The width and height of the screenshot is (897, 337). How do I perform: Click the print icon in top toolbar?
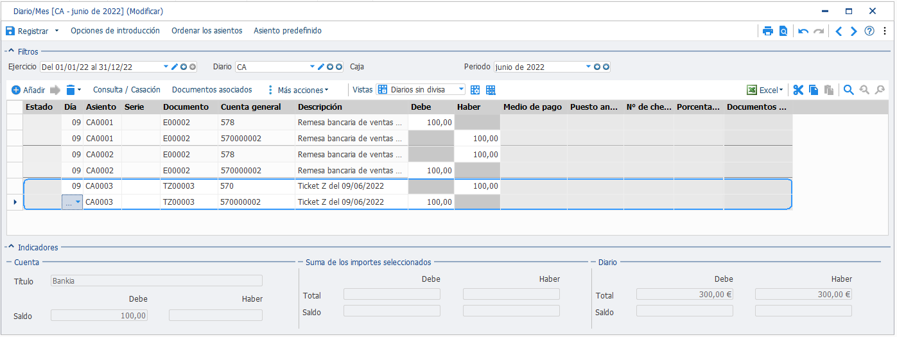pyautogui.click(x=767, y=31)
